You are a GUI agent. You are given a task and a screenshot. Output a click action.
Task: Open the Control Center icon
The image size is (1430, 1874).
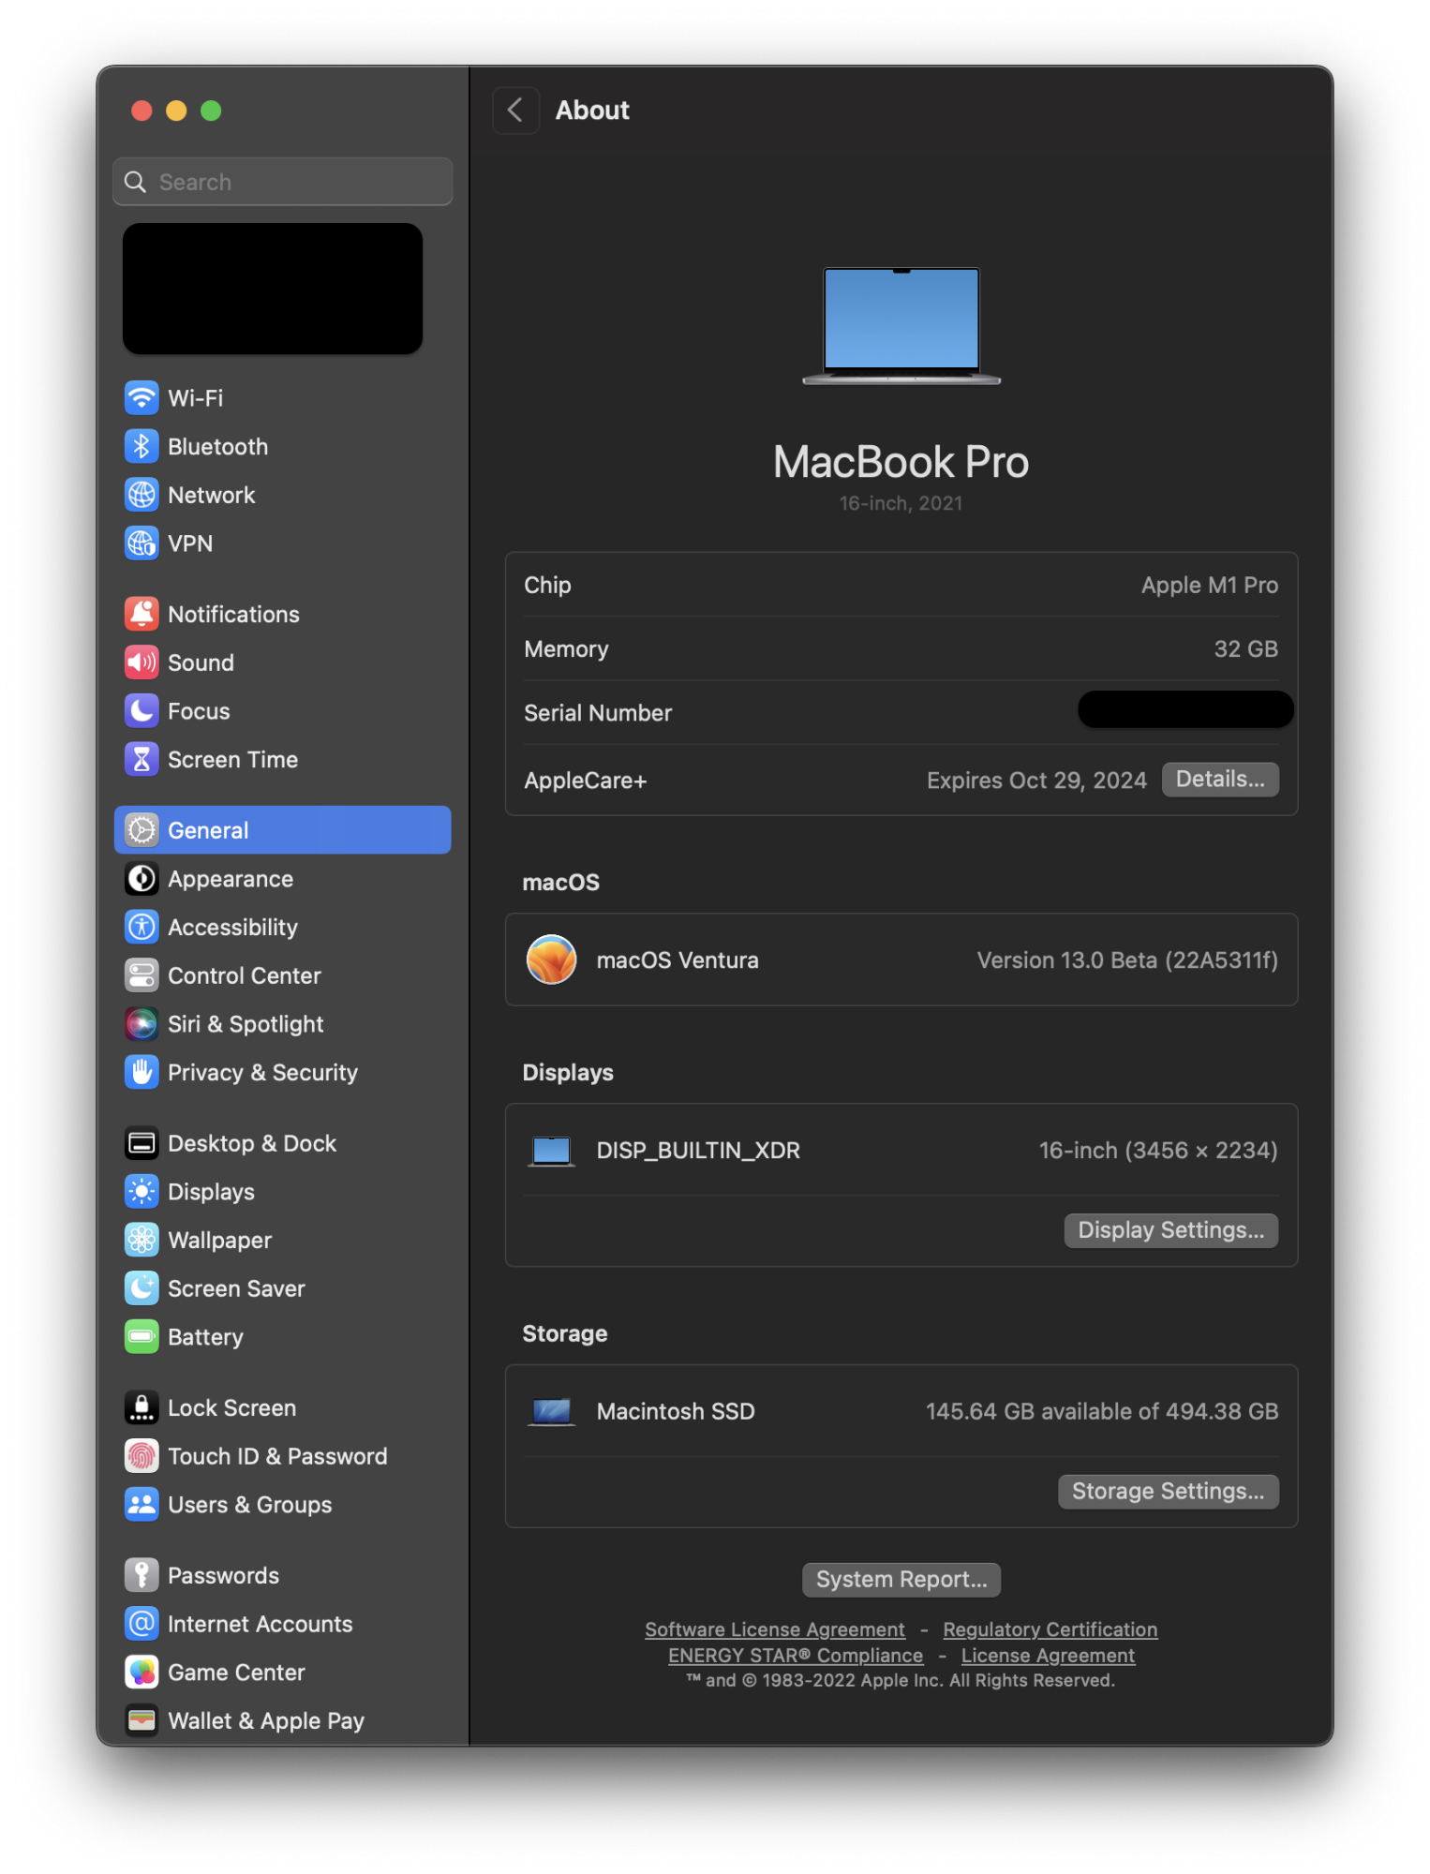142,975
